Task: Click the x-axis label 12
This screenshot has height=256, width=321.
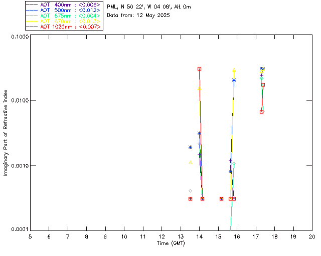Action: 162,236
